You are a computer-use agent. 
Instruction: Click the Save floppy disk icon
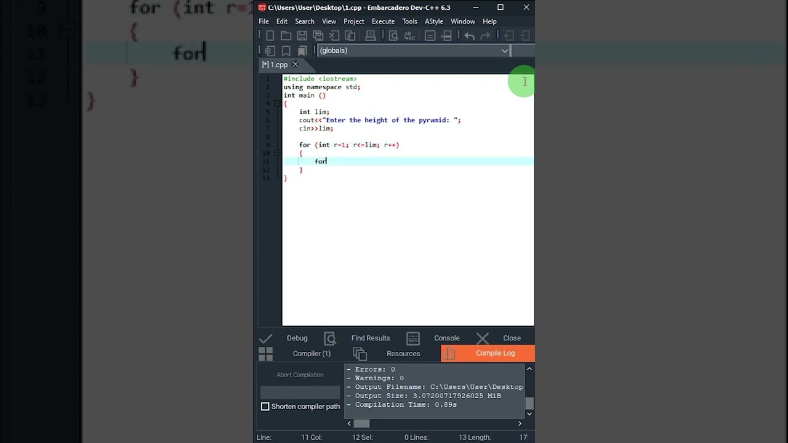click(302, 36)
